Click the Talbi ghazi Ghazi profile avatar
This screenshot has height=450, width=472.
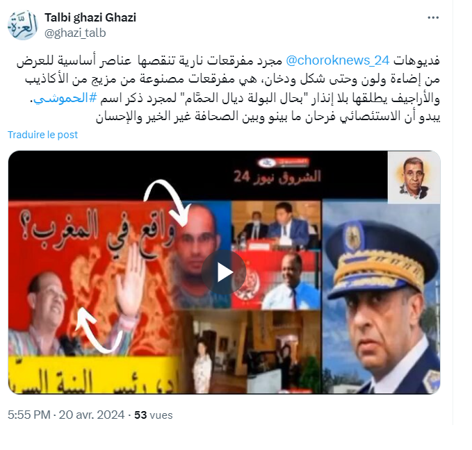pos(22,26)
